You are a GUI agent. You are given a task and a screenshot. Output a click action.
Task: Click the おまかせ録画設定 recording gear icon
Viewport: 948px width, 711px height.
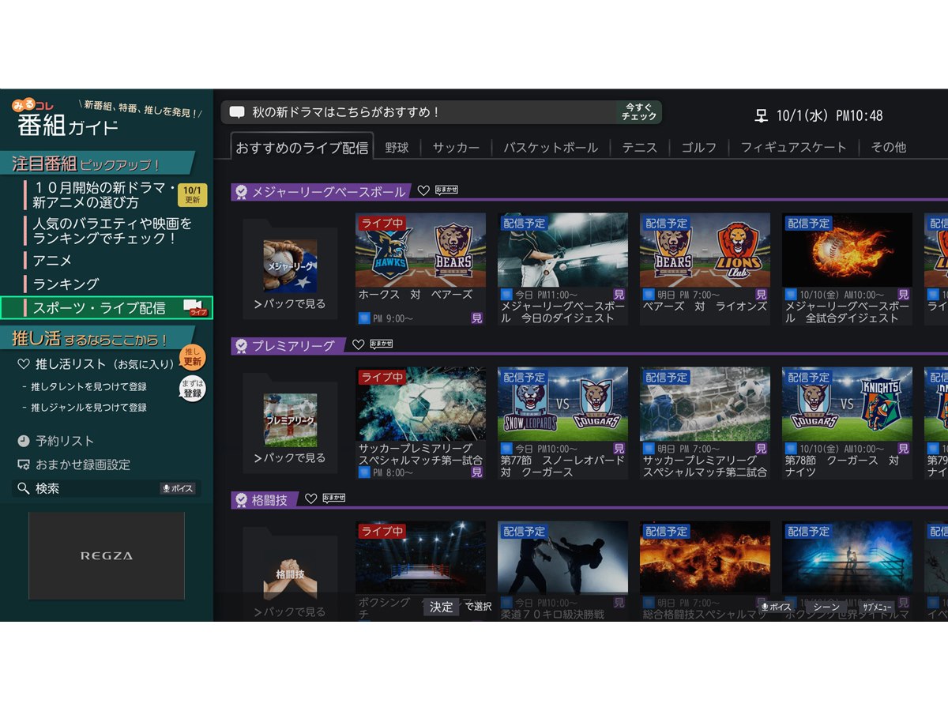[x=23, y=465]
